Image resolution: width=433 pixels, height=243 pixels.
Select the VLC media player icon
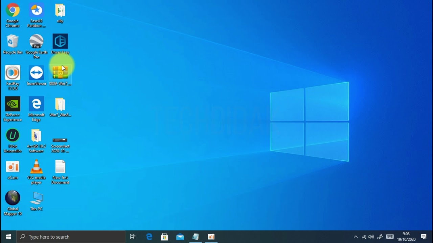click(36, 172)
